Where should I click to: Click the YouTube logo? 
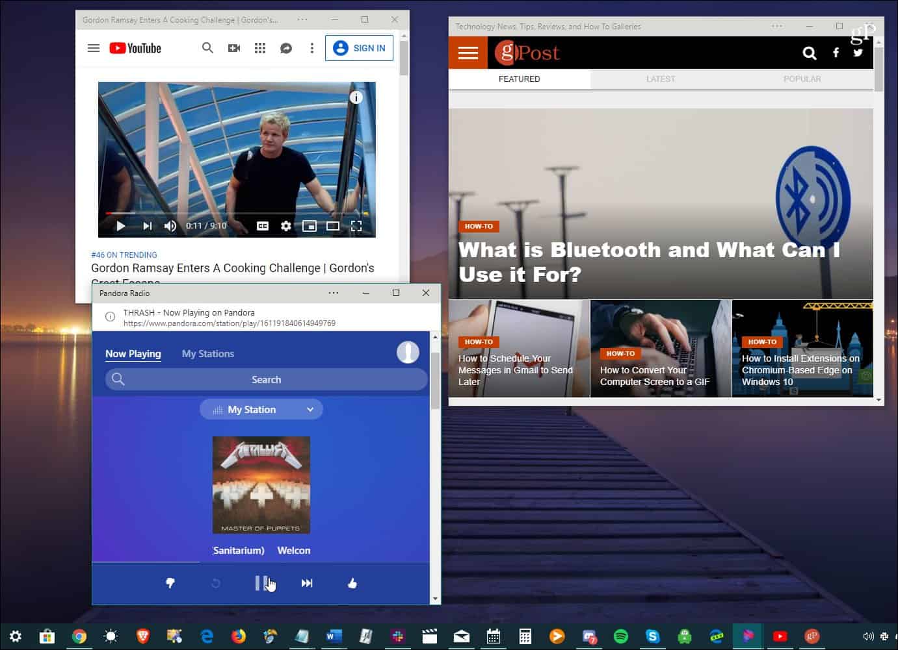point(135,48)
